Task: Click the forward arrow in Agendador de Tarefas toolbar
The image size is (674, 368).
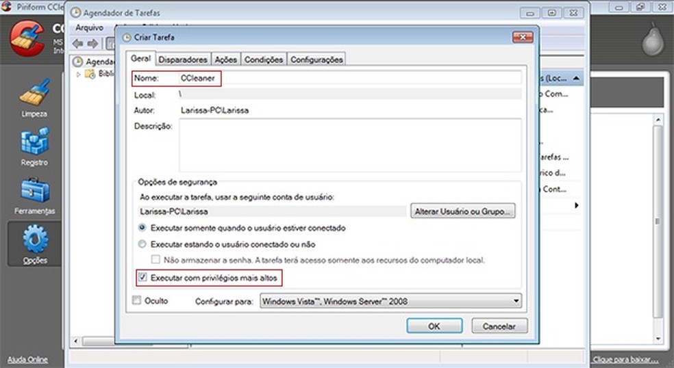Action: (92, 43)
